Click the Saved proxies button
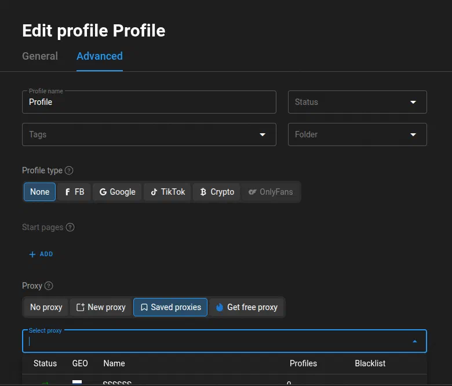This screenshot has width=452, height=386. tap(170, 307)
